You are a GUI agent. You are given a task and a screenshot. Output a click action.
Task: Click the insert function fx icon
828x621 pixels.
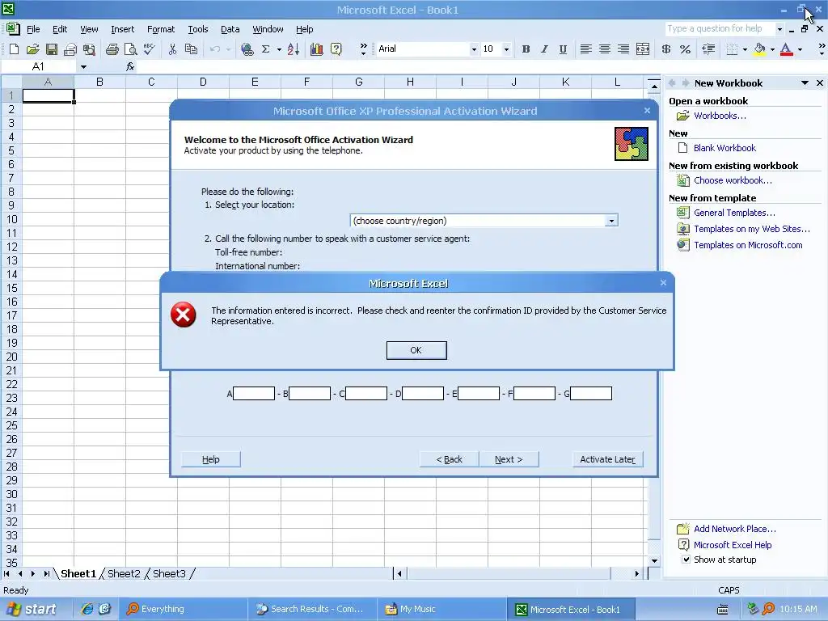pos(130,66)
